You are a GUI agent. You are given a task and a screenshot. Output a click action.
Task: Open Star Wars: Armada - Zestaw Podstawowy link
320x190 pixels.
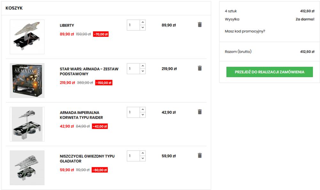click(x=89, y=71)
